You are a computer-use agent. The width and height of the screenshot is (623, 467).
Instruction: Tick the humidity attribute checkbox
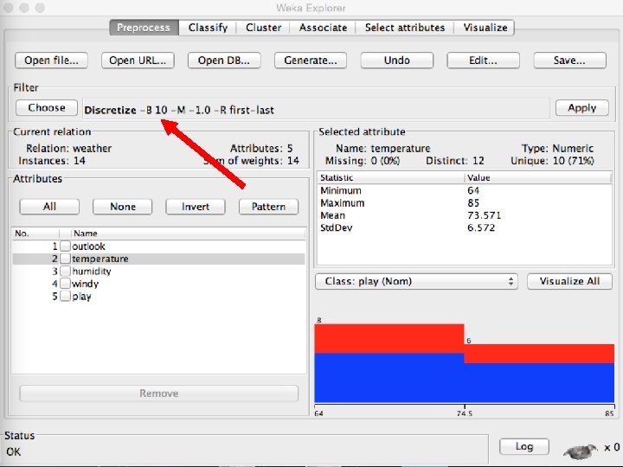coord(65,272)
